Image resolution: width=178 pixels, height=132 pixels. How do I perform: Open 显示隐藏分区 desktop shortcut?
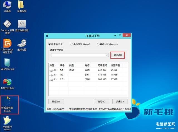coord(22,24)
